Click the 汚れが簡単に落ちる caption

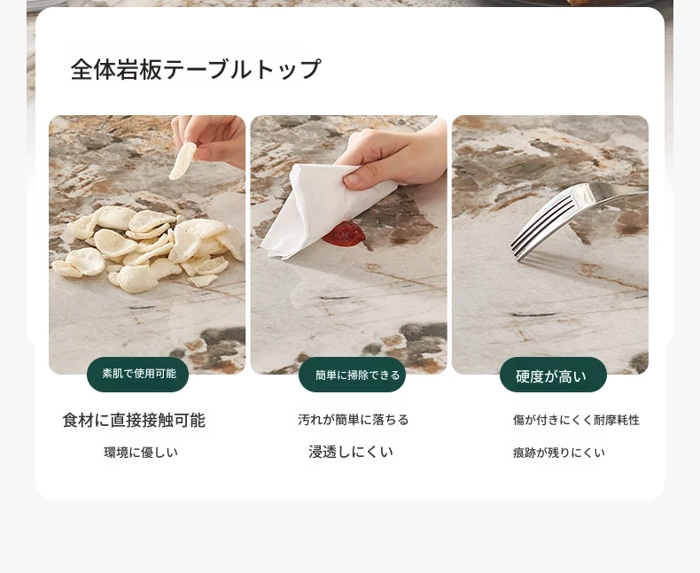(354, 420)
